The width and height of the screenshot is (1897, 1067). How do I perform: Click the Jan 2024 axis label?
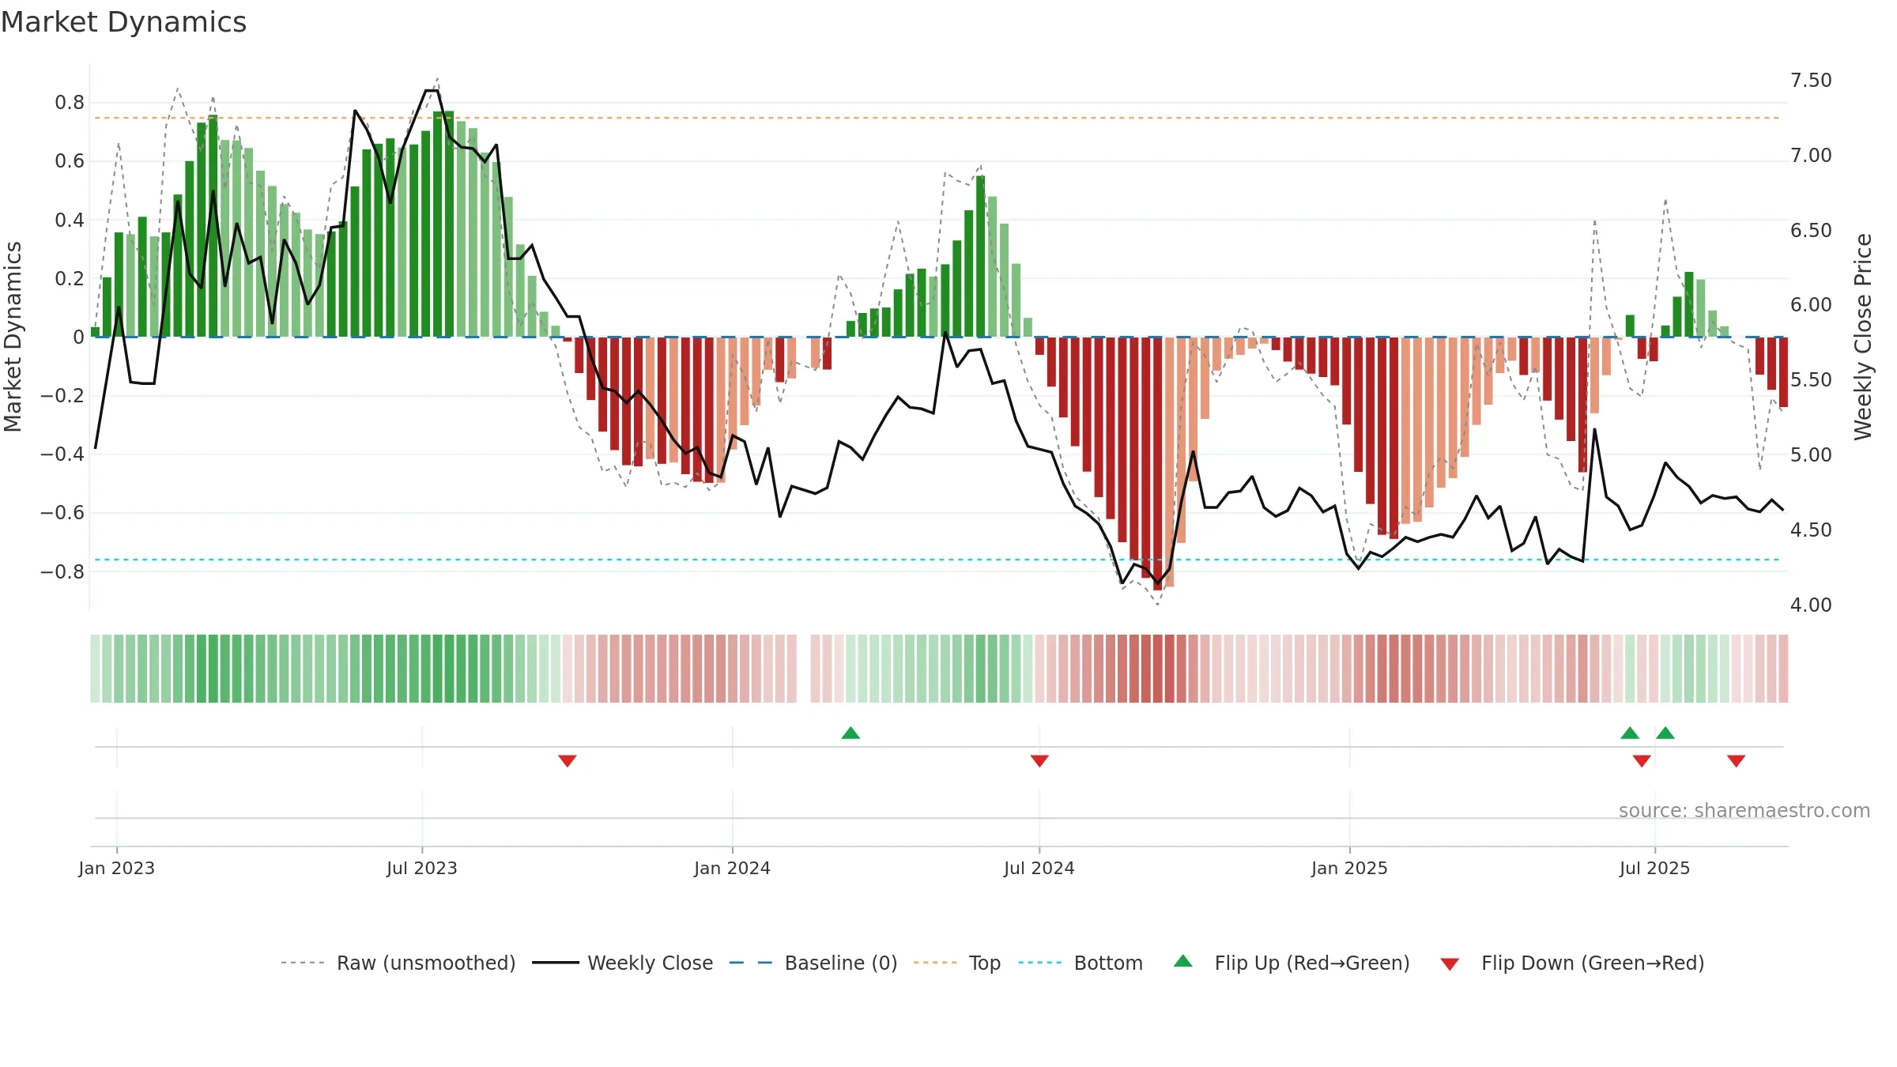point(733,868)
